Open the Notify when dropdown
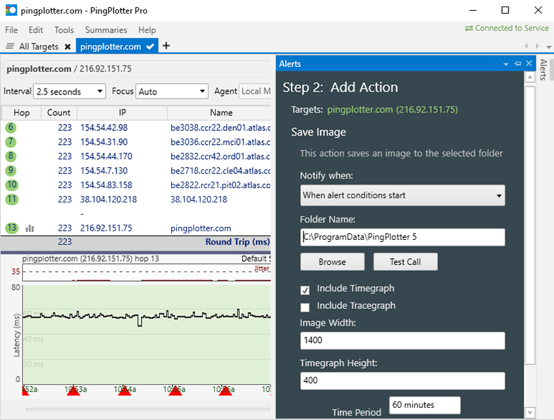Image resolution: width=554 pixels, height=420 pixels. click(402, 195)
